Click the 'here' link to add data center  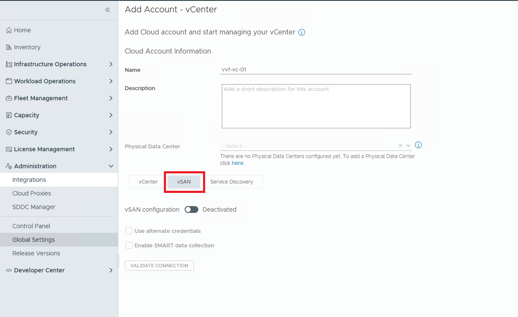tap(238, 163)
